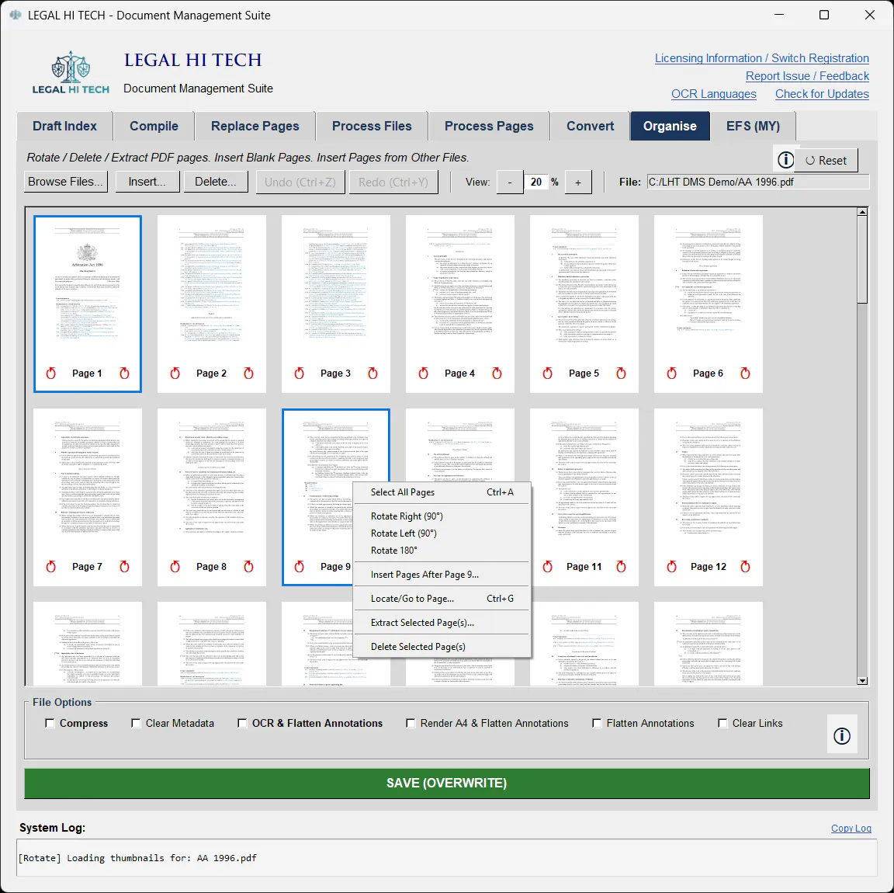The height and width of the screenshot is (893, 894).
Task: Select Delete Selected Page(s) in context menu
Action: point(442,647)
